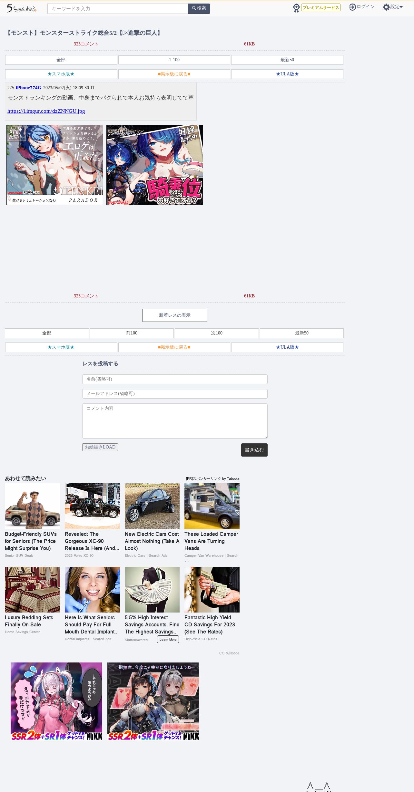The width and height of the screenshot is (414, 792).
Task: Select the bottom 全部 tab
Action: 47,333
